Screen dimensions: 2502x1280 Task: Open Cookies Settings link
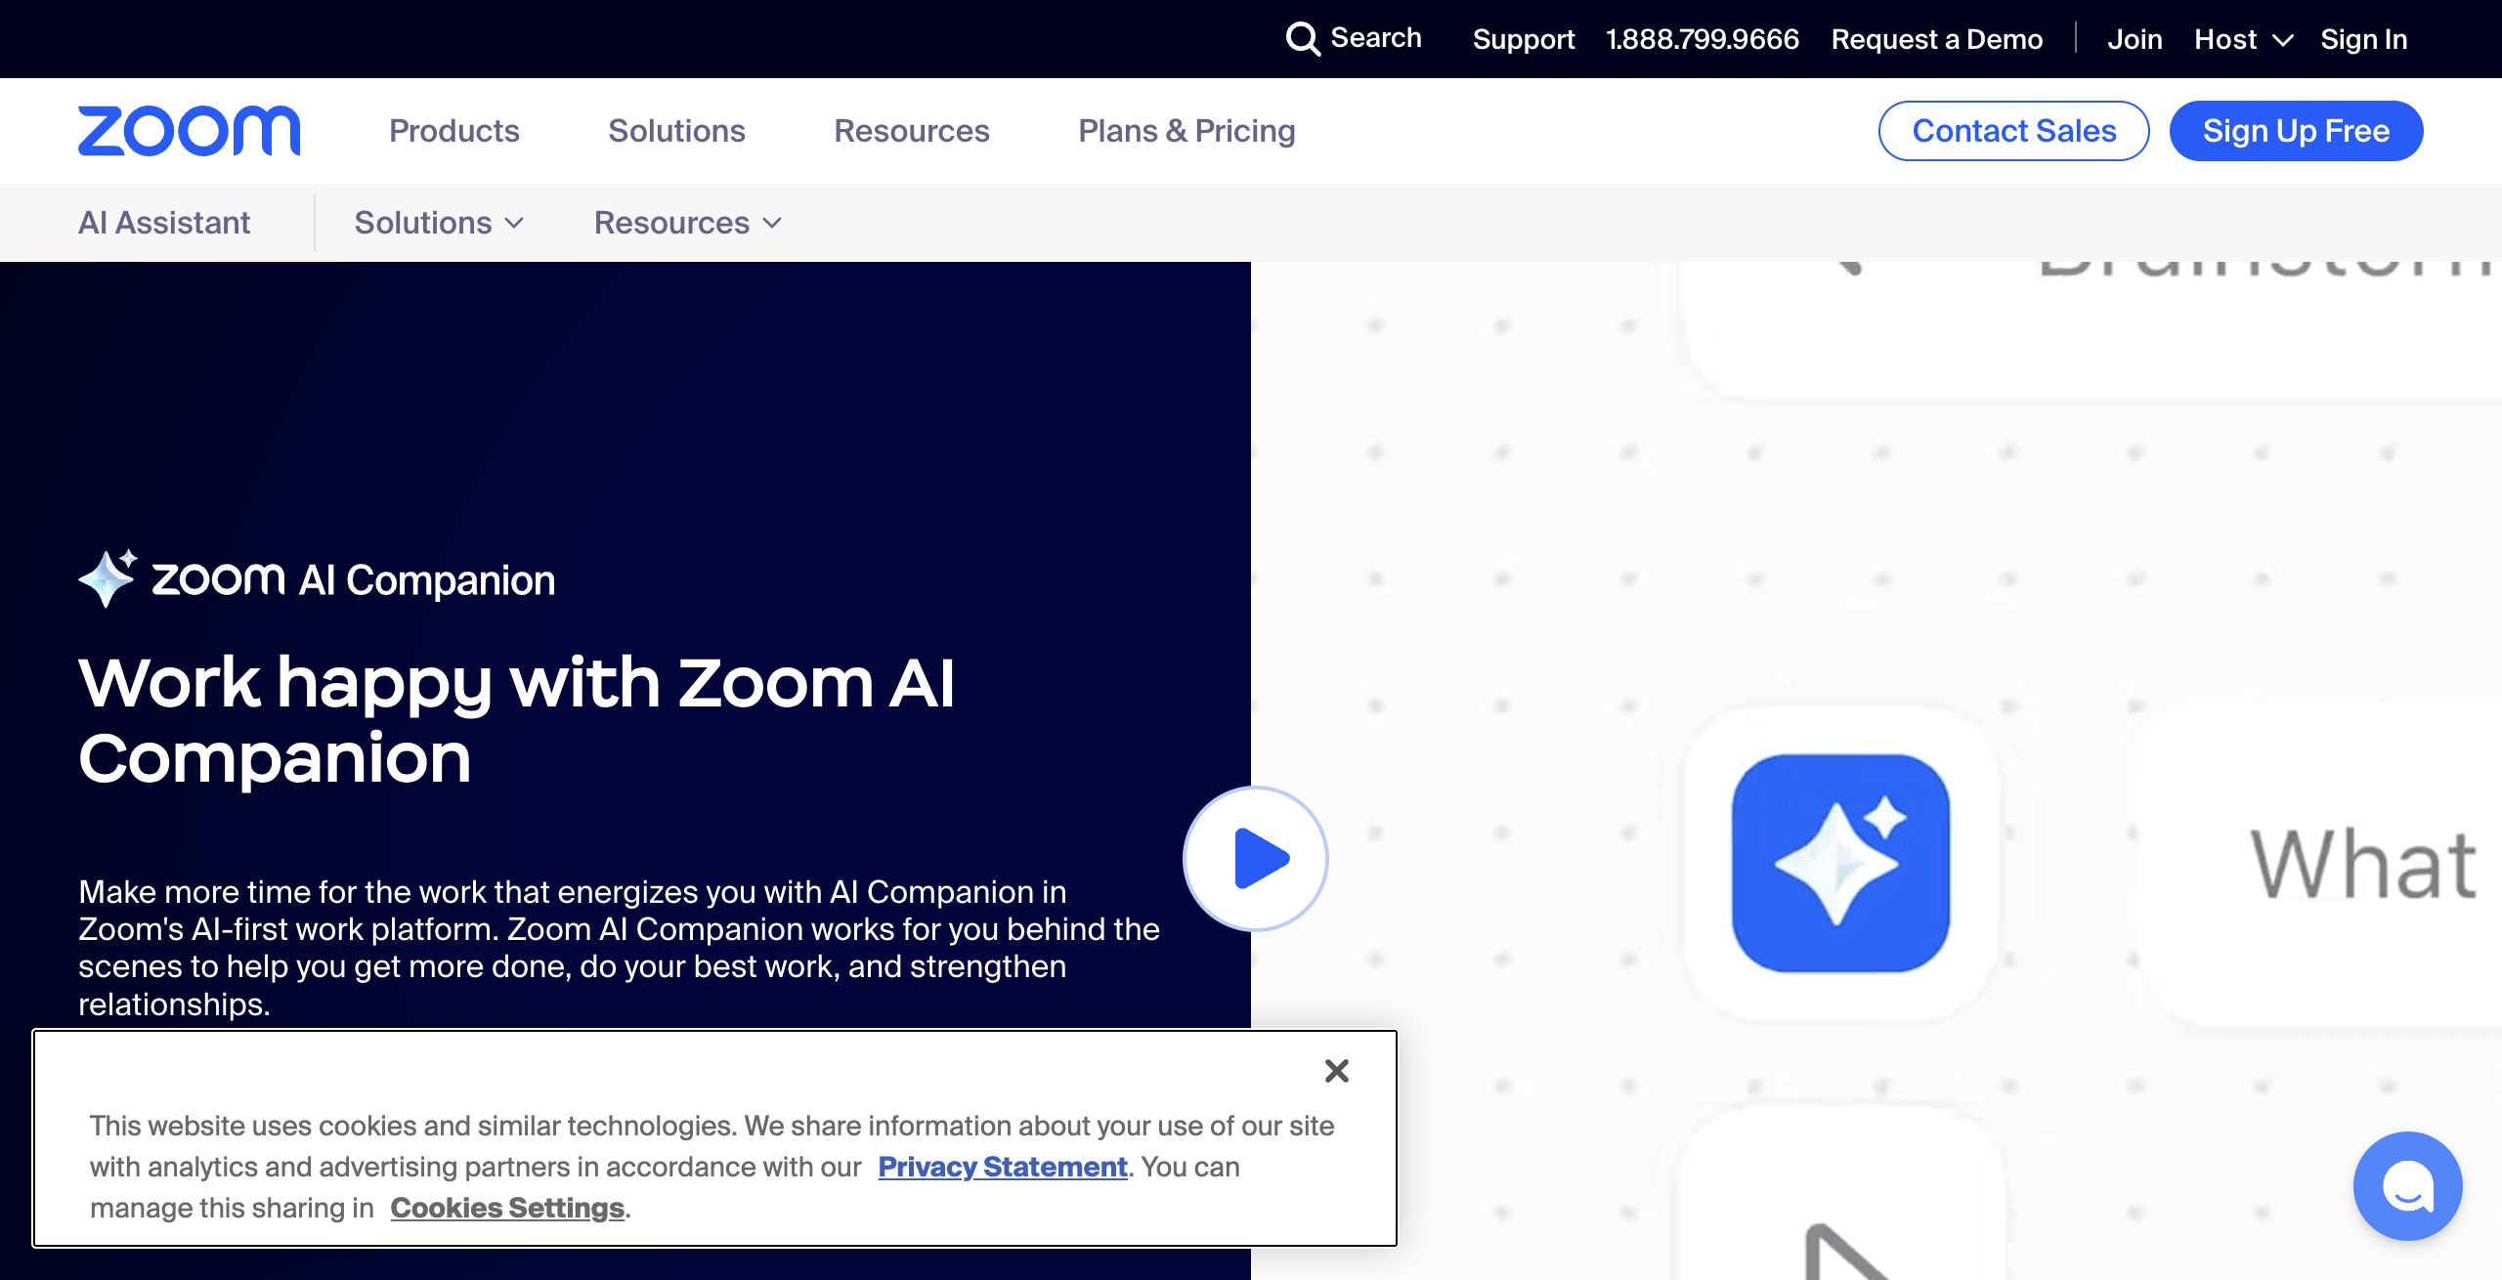(x=507, y=1208)
